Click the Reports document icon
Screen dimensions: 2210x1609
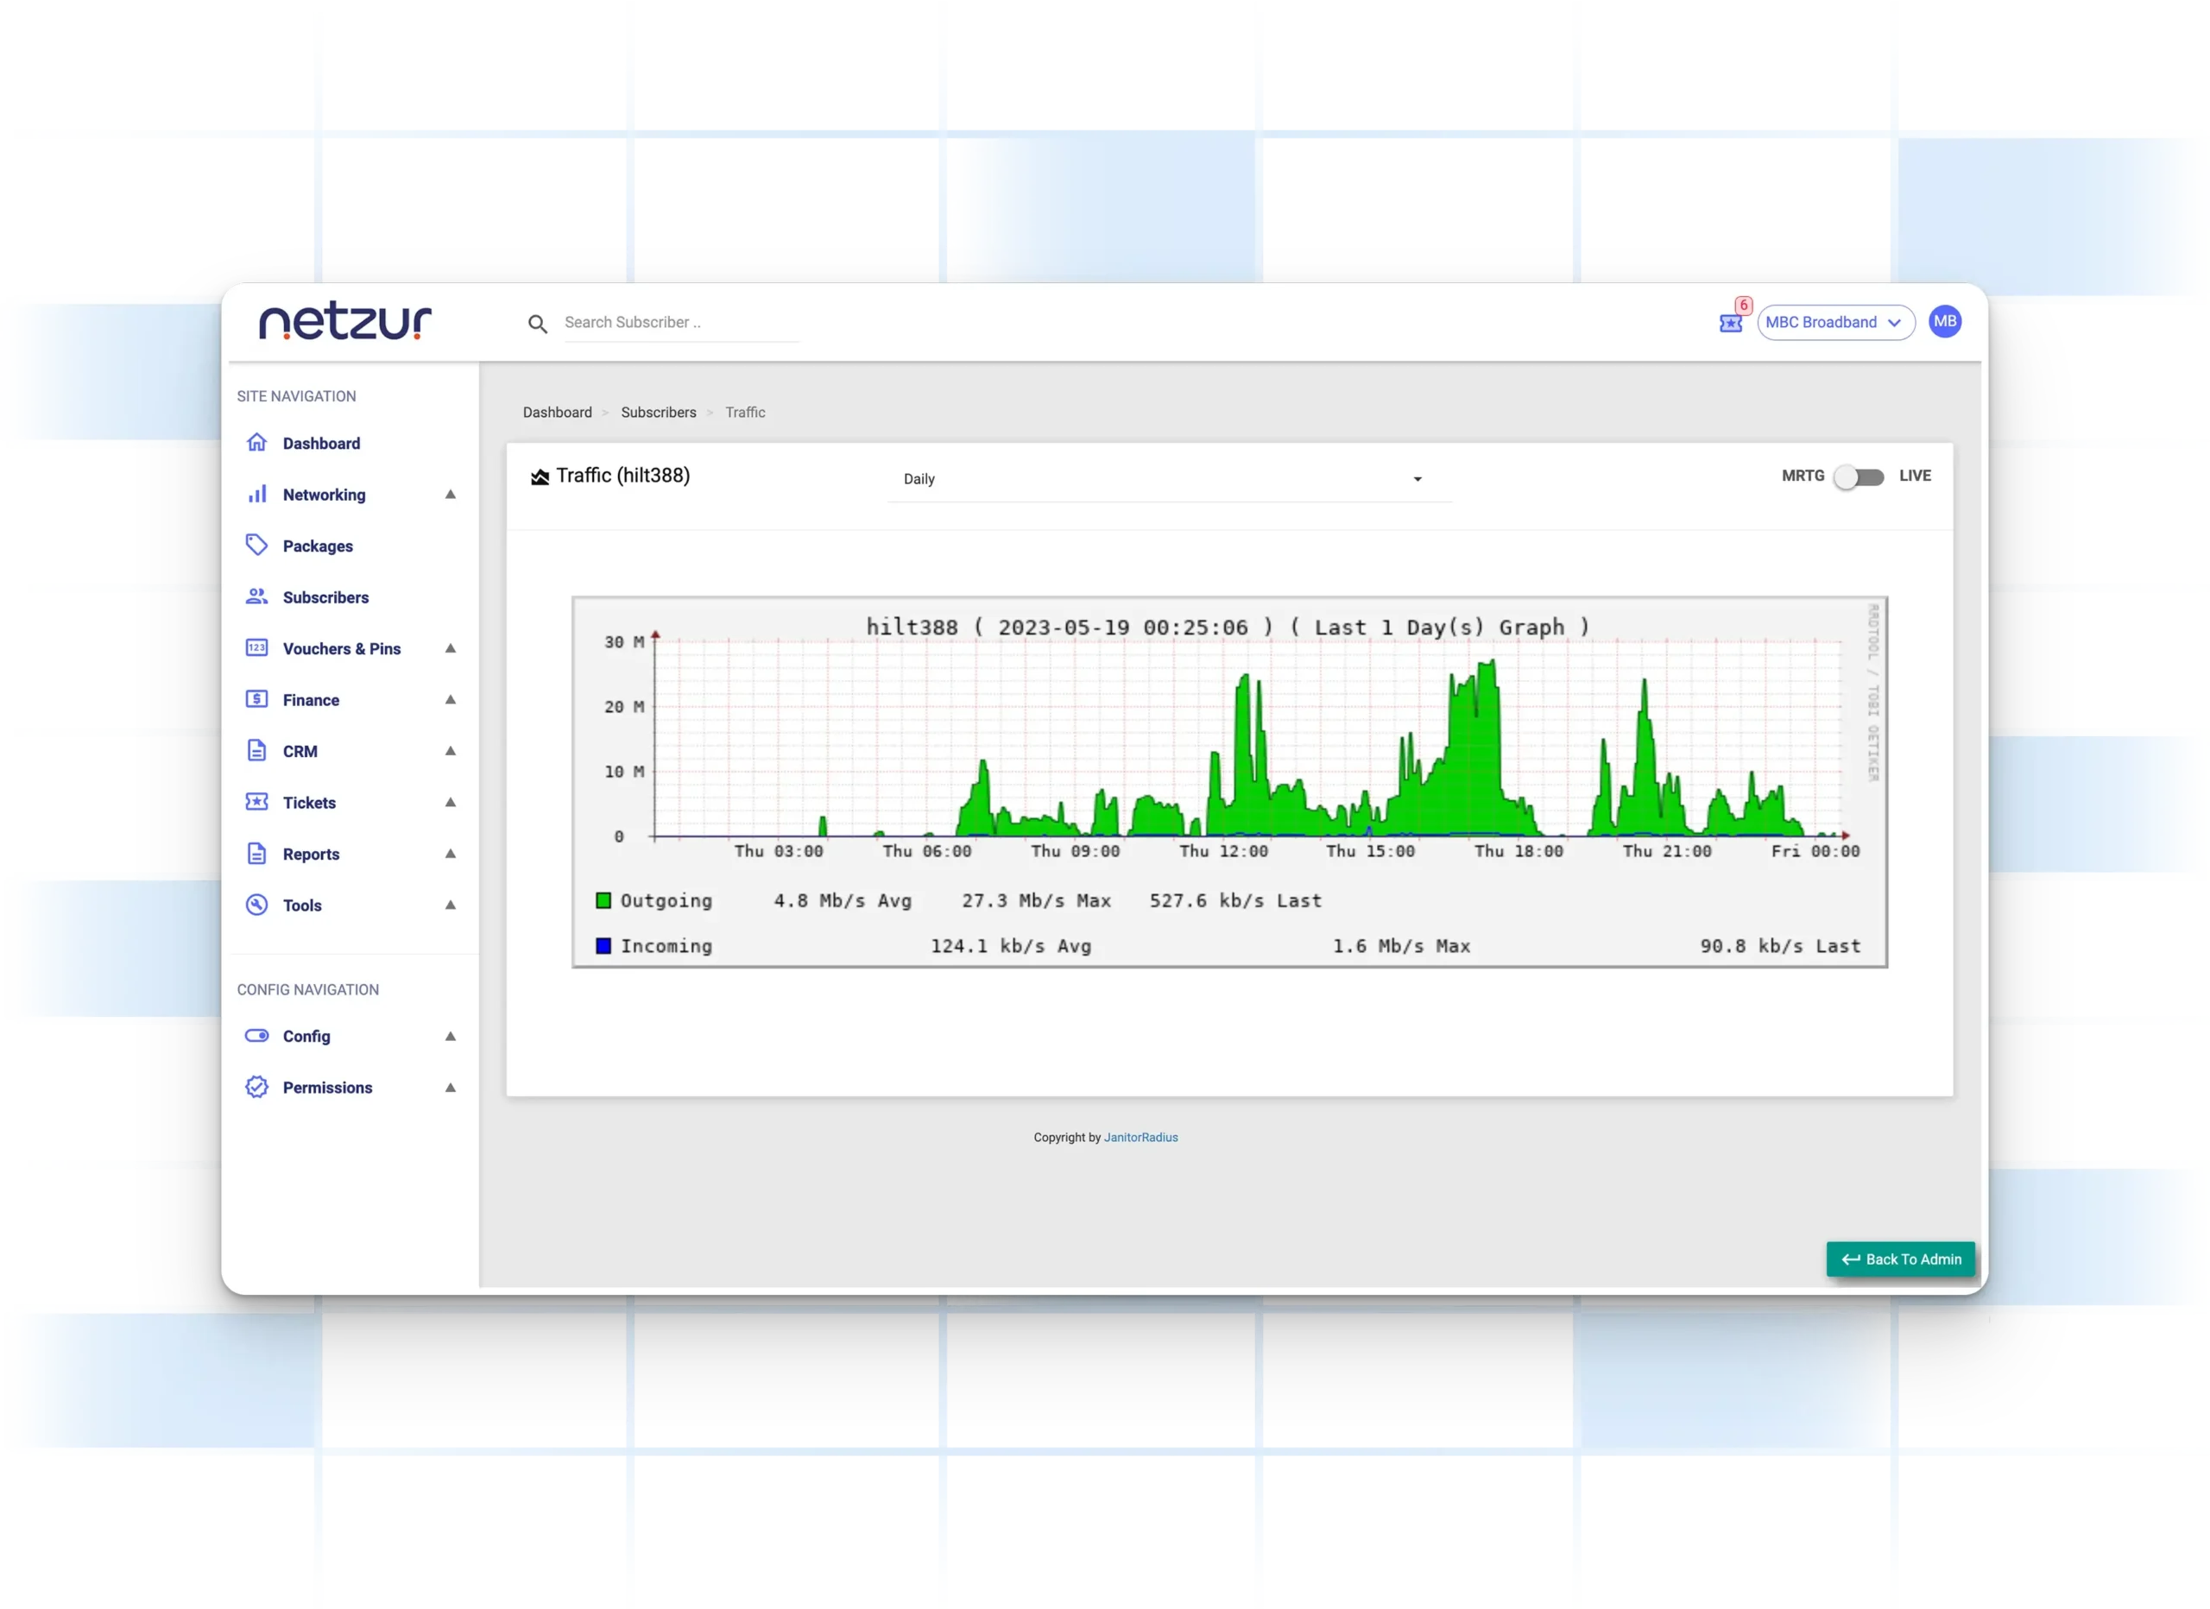pos(256,854)
